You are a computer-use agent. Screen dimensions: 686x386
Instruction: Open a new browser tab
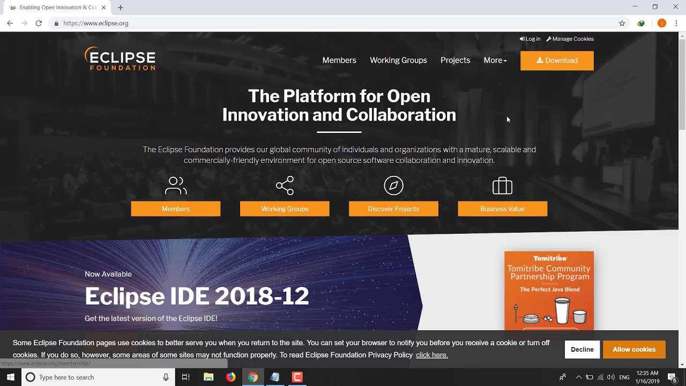point(121,8)
